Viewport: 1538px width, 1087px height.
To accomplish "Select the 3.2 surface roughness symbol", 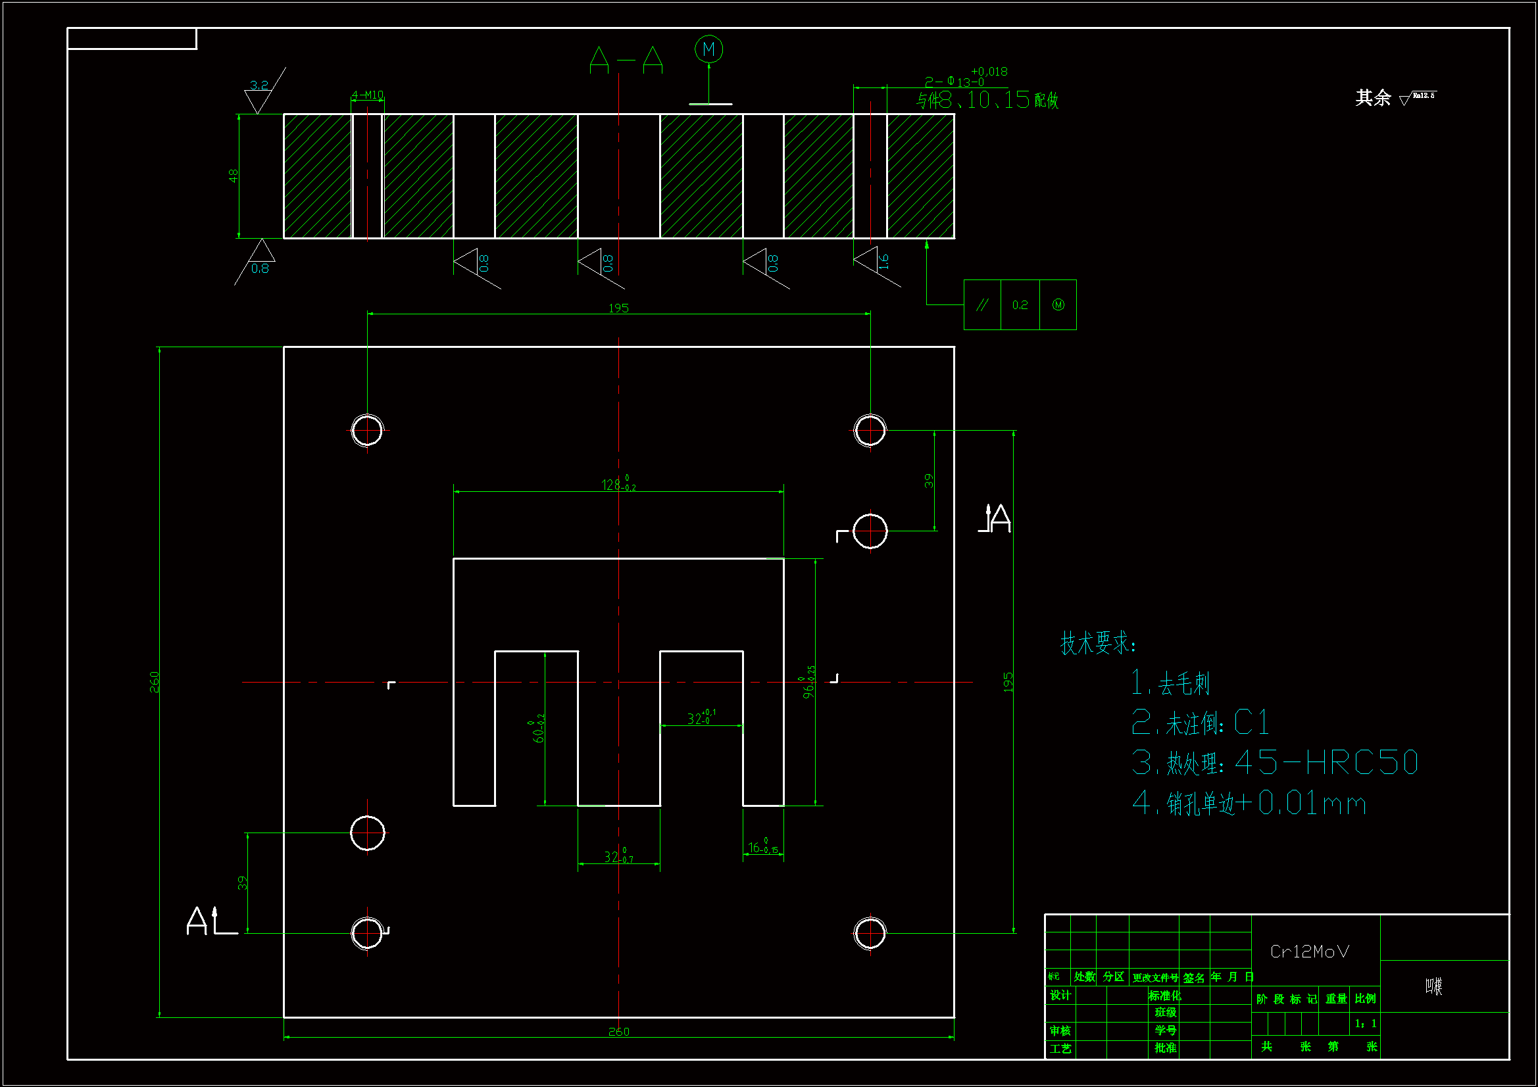I will [259, 94].
